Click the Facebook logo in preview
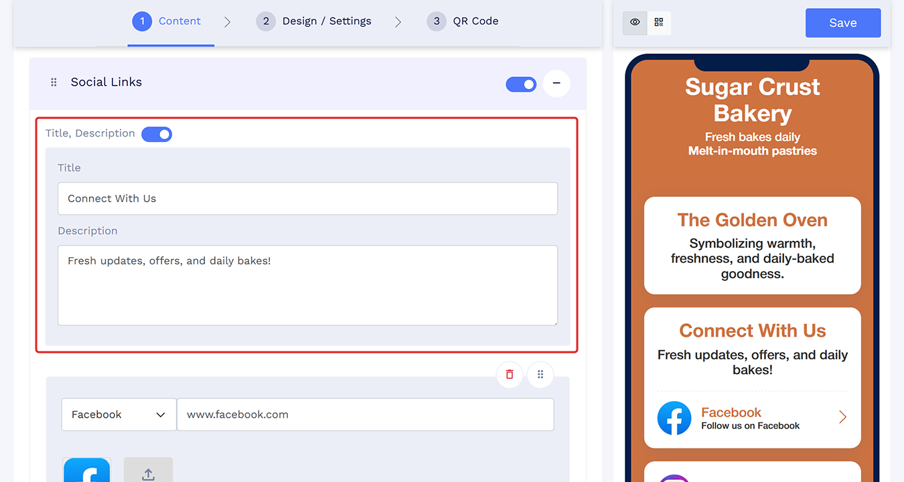 pyautogui.click(x=674, y=418)
